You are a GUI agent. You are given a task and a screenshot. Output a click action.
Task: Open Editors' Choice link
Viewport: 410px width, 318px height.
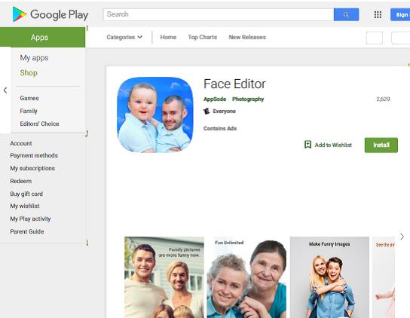coord(39,124)
